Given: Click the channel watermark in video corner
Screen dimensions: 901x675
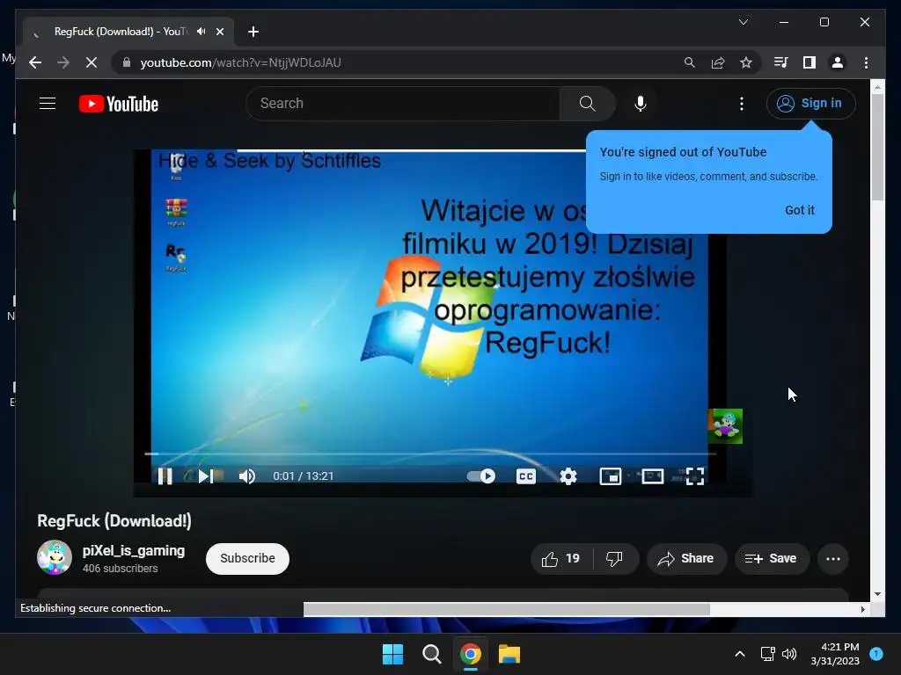Looking at the screenshot, I should (x=725, y=426).
